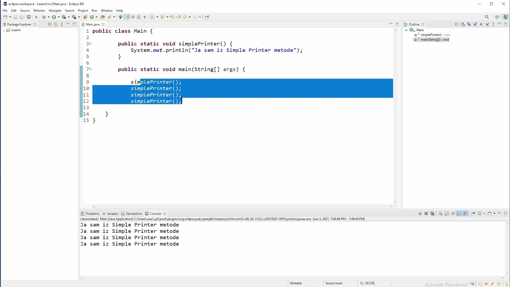Open Back history dropdown arrow
The image size is (510, 287).
pos(190,17)
